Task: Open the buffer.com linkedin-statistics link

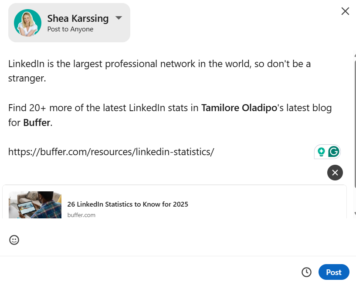Action: [111, 152]
